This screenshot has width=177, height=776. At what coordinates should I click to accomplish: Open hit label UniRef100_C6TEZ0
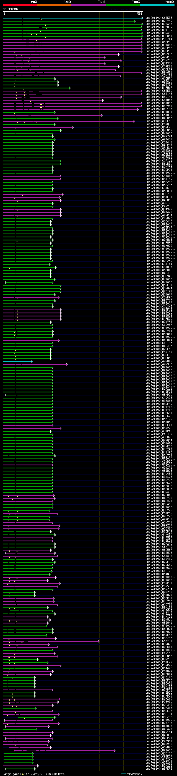coord(159,91)
